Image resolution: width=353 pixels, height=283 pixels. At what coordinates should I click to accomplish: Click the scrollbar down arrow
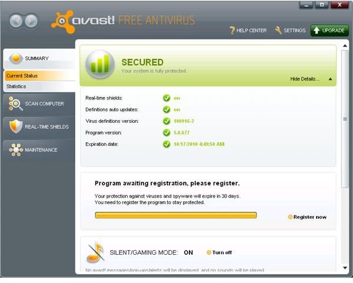(x=345, y=268)
